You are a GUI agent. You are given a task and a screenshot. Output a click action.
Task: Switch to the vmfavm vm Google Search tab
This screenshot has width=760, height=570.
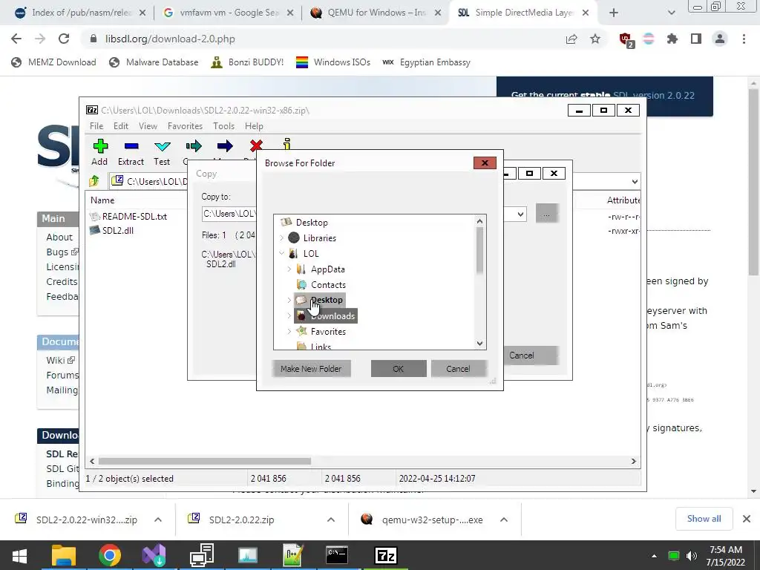tap(229, 13)
